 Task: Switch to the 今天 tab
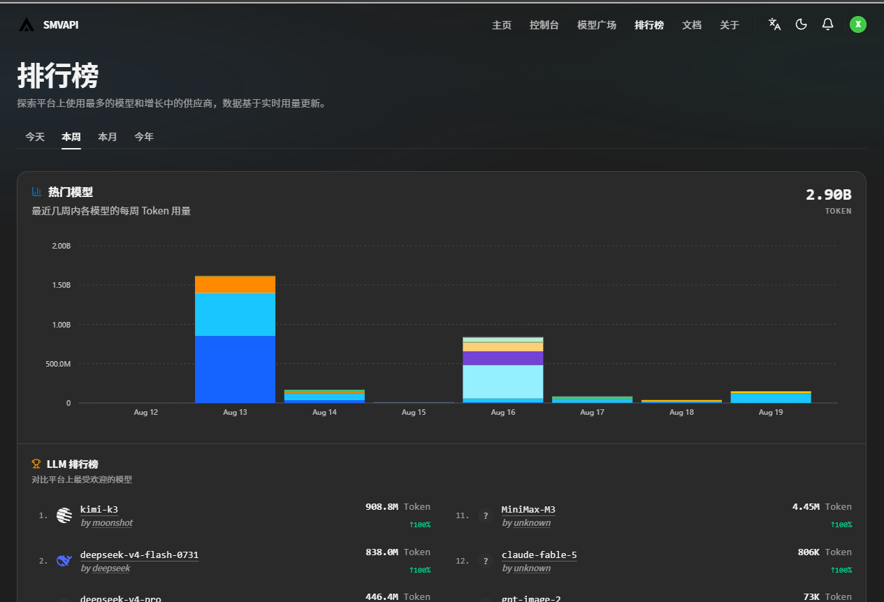(35, 137)
